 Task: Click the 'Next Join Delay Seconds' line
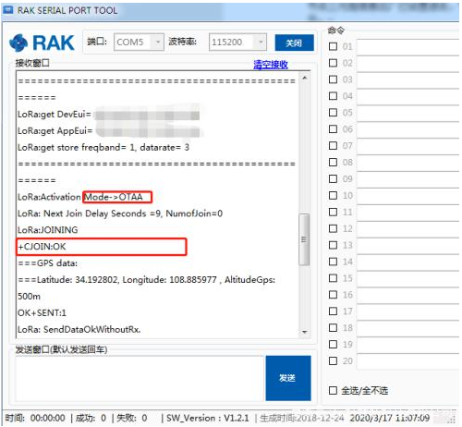click(120, 213)
